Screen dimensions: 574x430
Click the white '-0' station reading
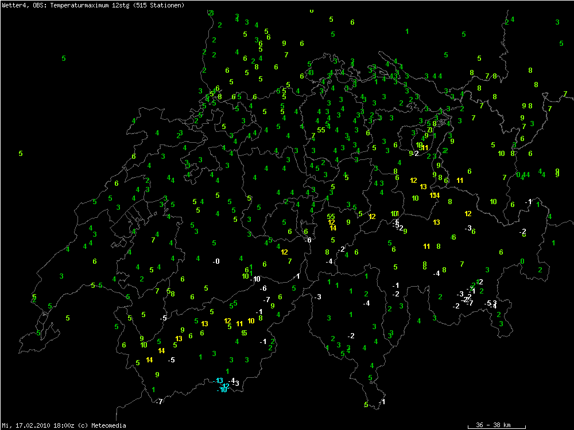tap(216, 261)
